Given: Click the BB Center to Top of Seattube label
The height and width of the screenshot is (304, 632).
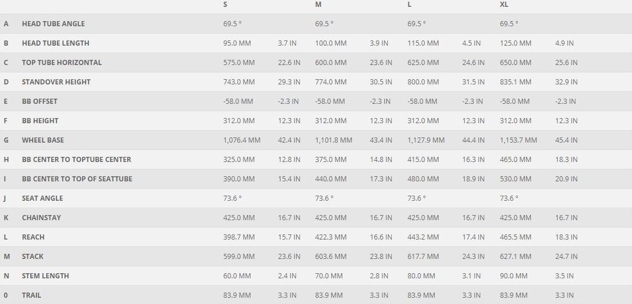Looking at the screenshot, I should (x=77, y=179).
